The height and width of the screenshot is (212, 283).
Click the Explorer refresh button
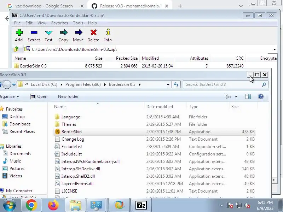(x=176, y=84)
